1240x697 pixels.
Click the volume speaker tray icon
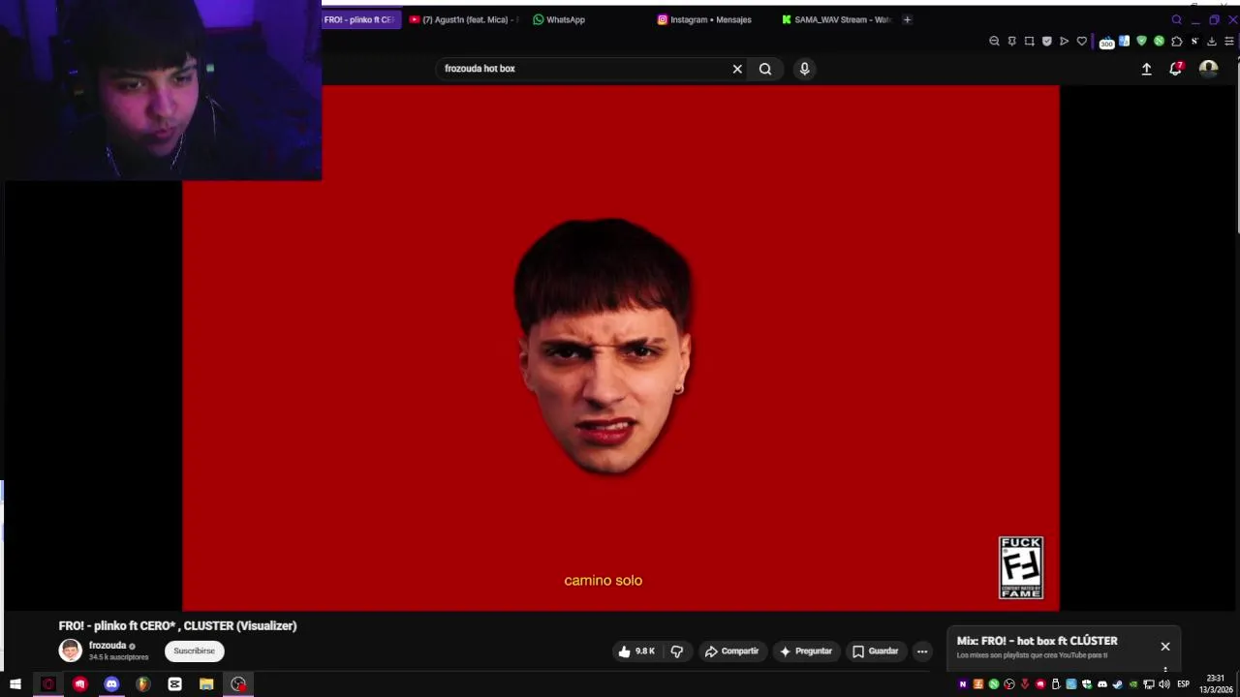pyautogui.click(x=1163, y=684)
